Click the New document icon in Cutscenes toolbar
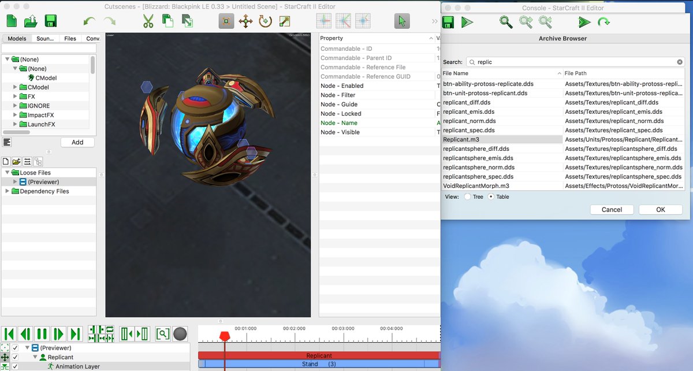Viewport: 693px width, 371px height. (12, 21)
